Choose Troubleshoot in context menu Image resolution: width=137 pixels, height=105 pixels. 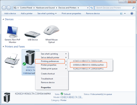click(x=52, y=79)
